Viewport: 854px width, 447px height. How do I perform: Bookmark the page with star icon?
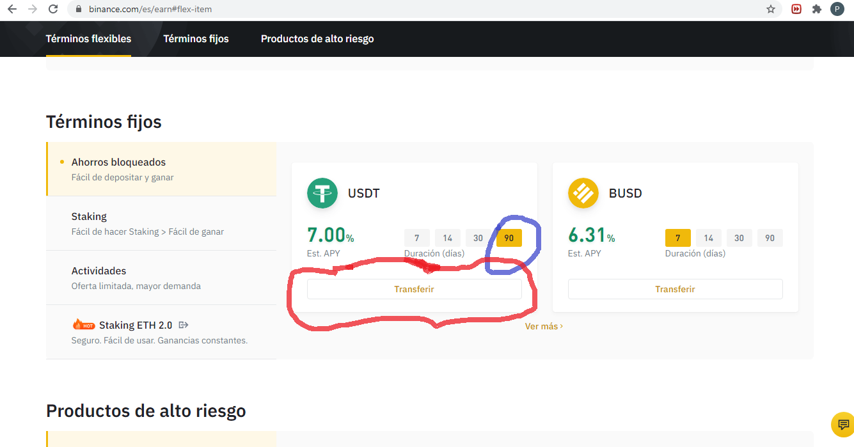771,9
